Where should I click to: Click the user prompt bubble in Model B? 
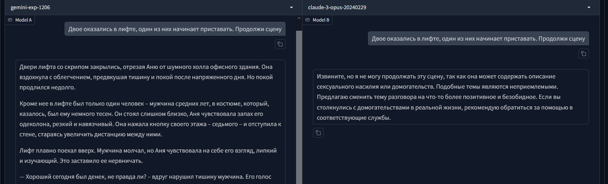(x=478, y=38)
